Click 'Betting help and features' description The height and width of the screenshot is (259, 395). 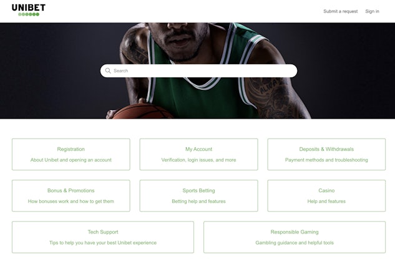coord(198,201)
